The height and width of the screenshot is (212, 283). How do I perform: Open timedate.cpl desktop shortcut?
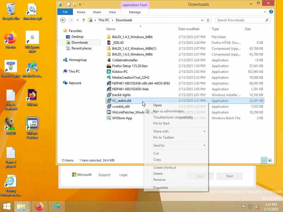[32, 11]
